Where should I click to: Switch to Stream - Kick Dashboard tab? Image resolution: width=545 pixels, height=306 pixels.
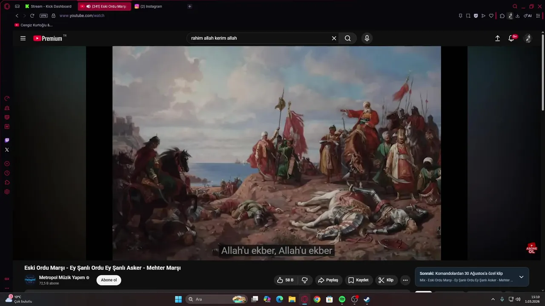click(49, 6)
